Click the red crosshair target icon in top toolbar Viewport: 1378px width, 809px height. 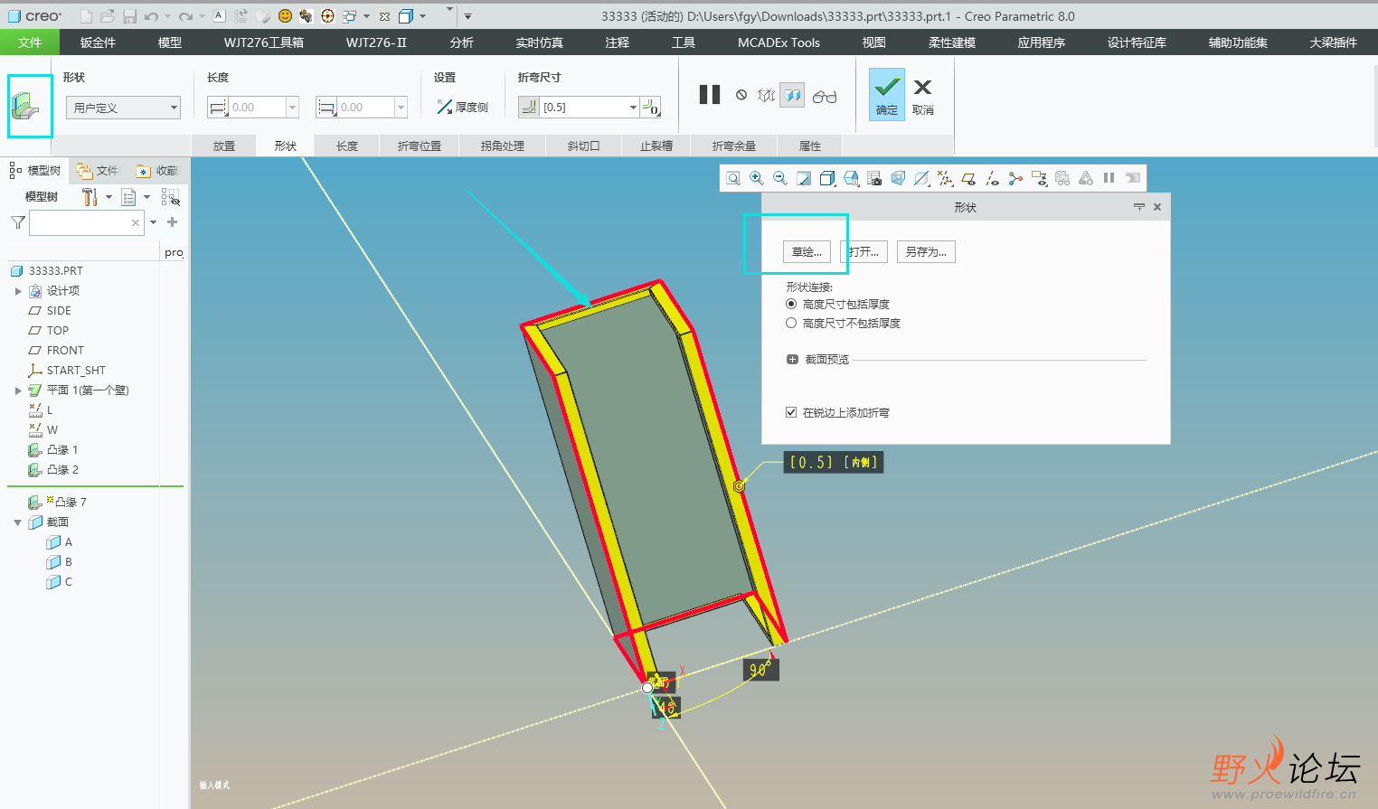coord(327,16)
